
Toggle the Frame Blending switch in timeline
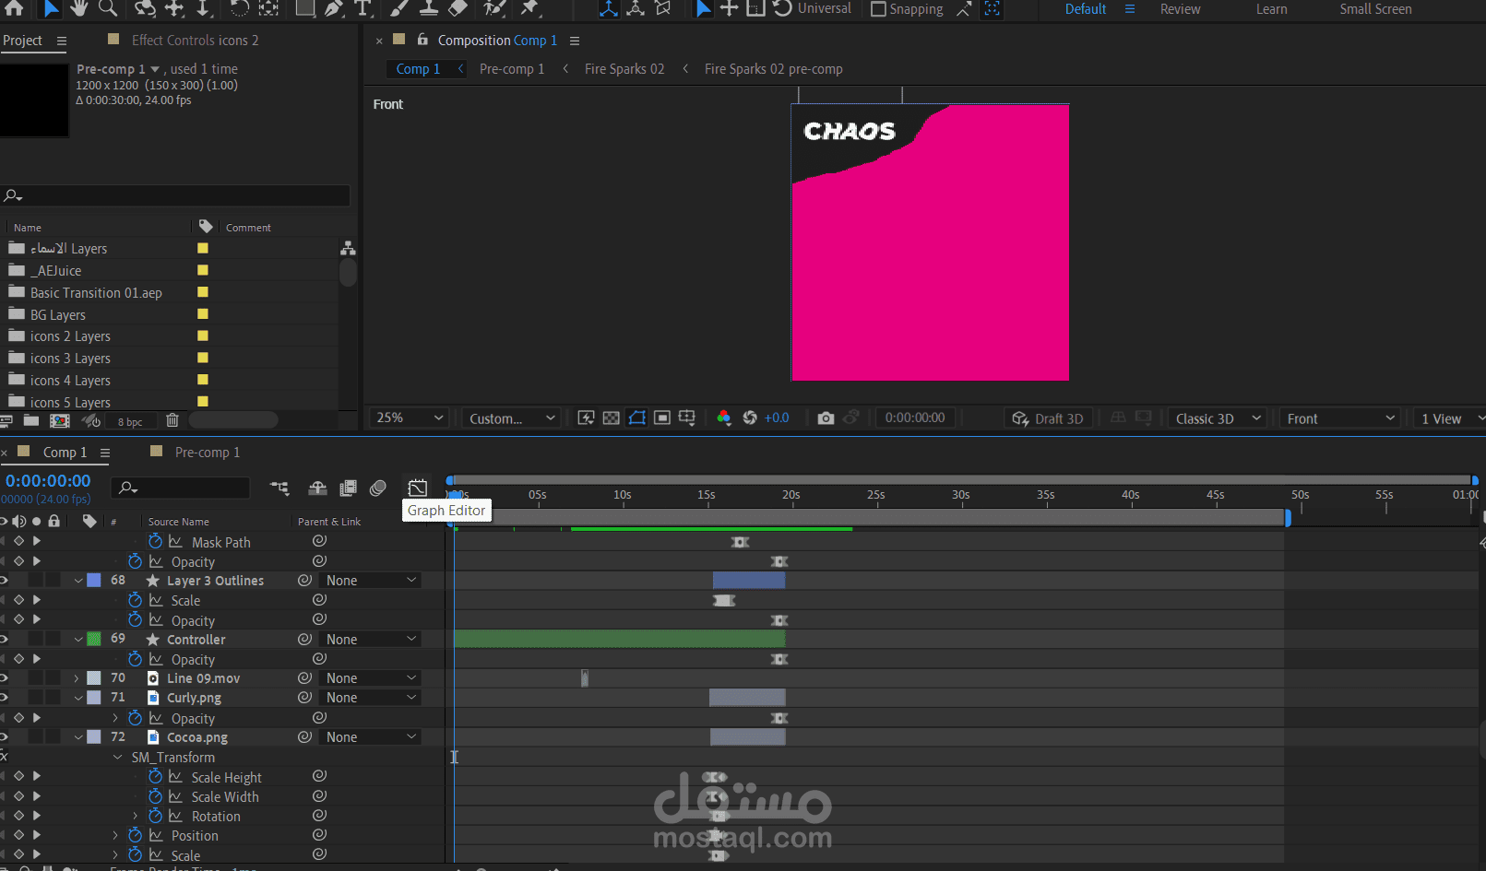coord(348,488)
